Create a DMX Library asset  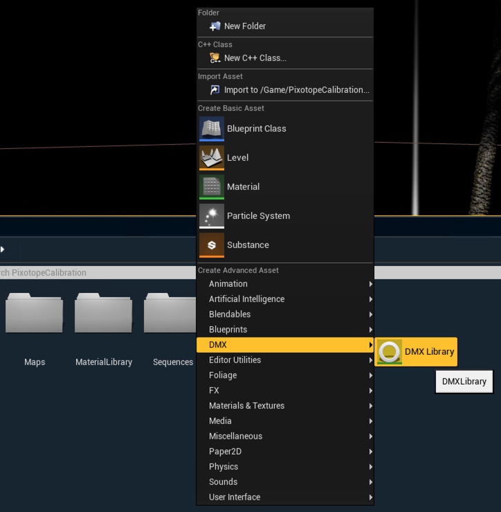coord(417,352)
